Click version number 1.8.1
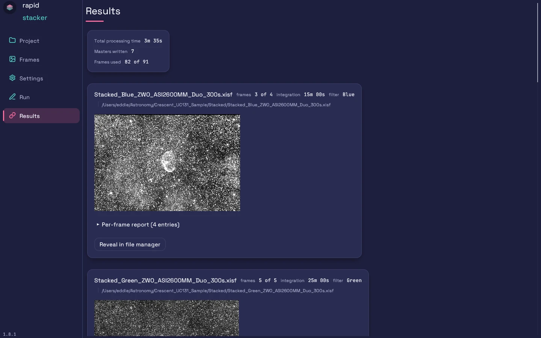The width and height of the screenshot is (541, 338). click(10, 334)
